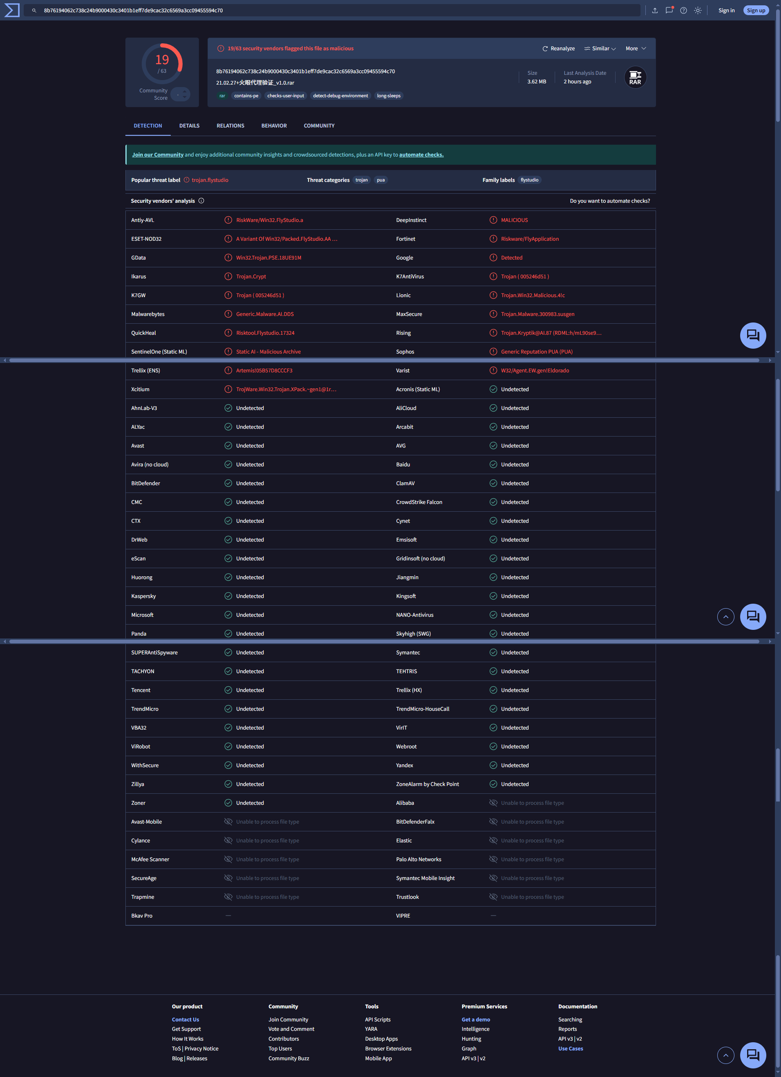Expand the More dropdown menu

(x=636, y=49)
